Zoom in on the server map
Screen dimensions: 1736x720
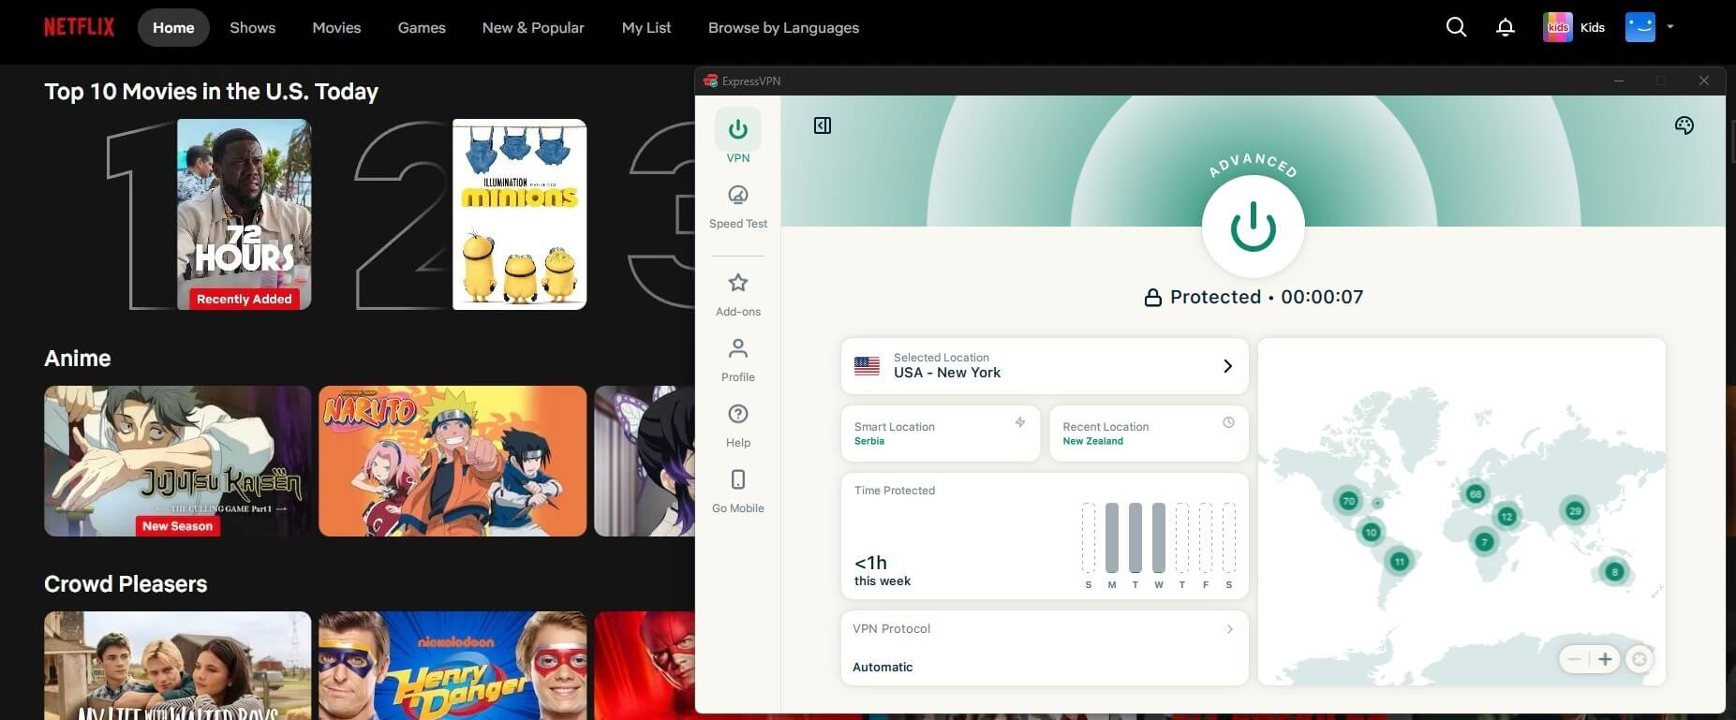1605,659
